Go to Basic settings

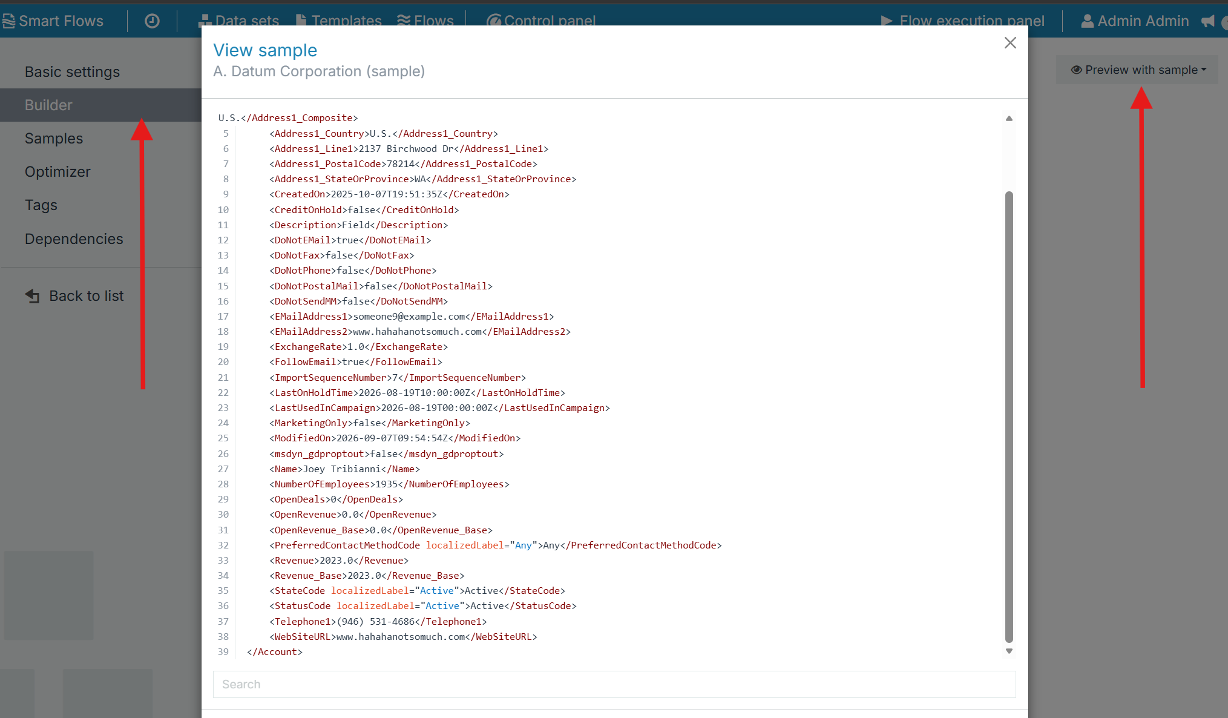pos(72,72)
